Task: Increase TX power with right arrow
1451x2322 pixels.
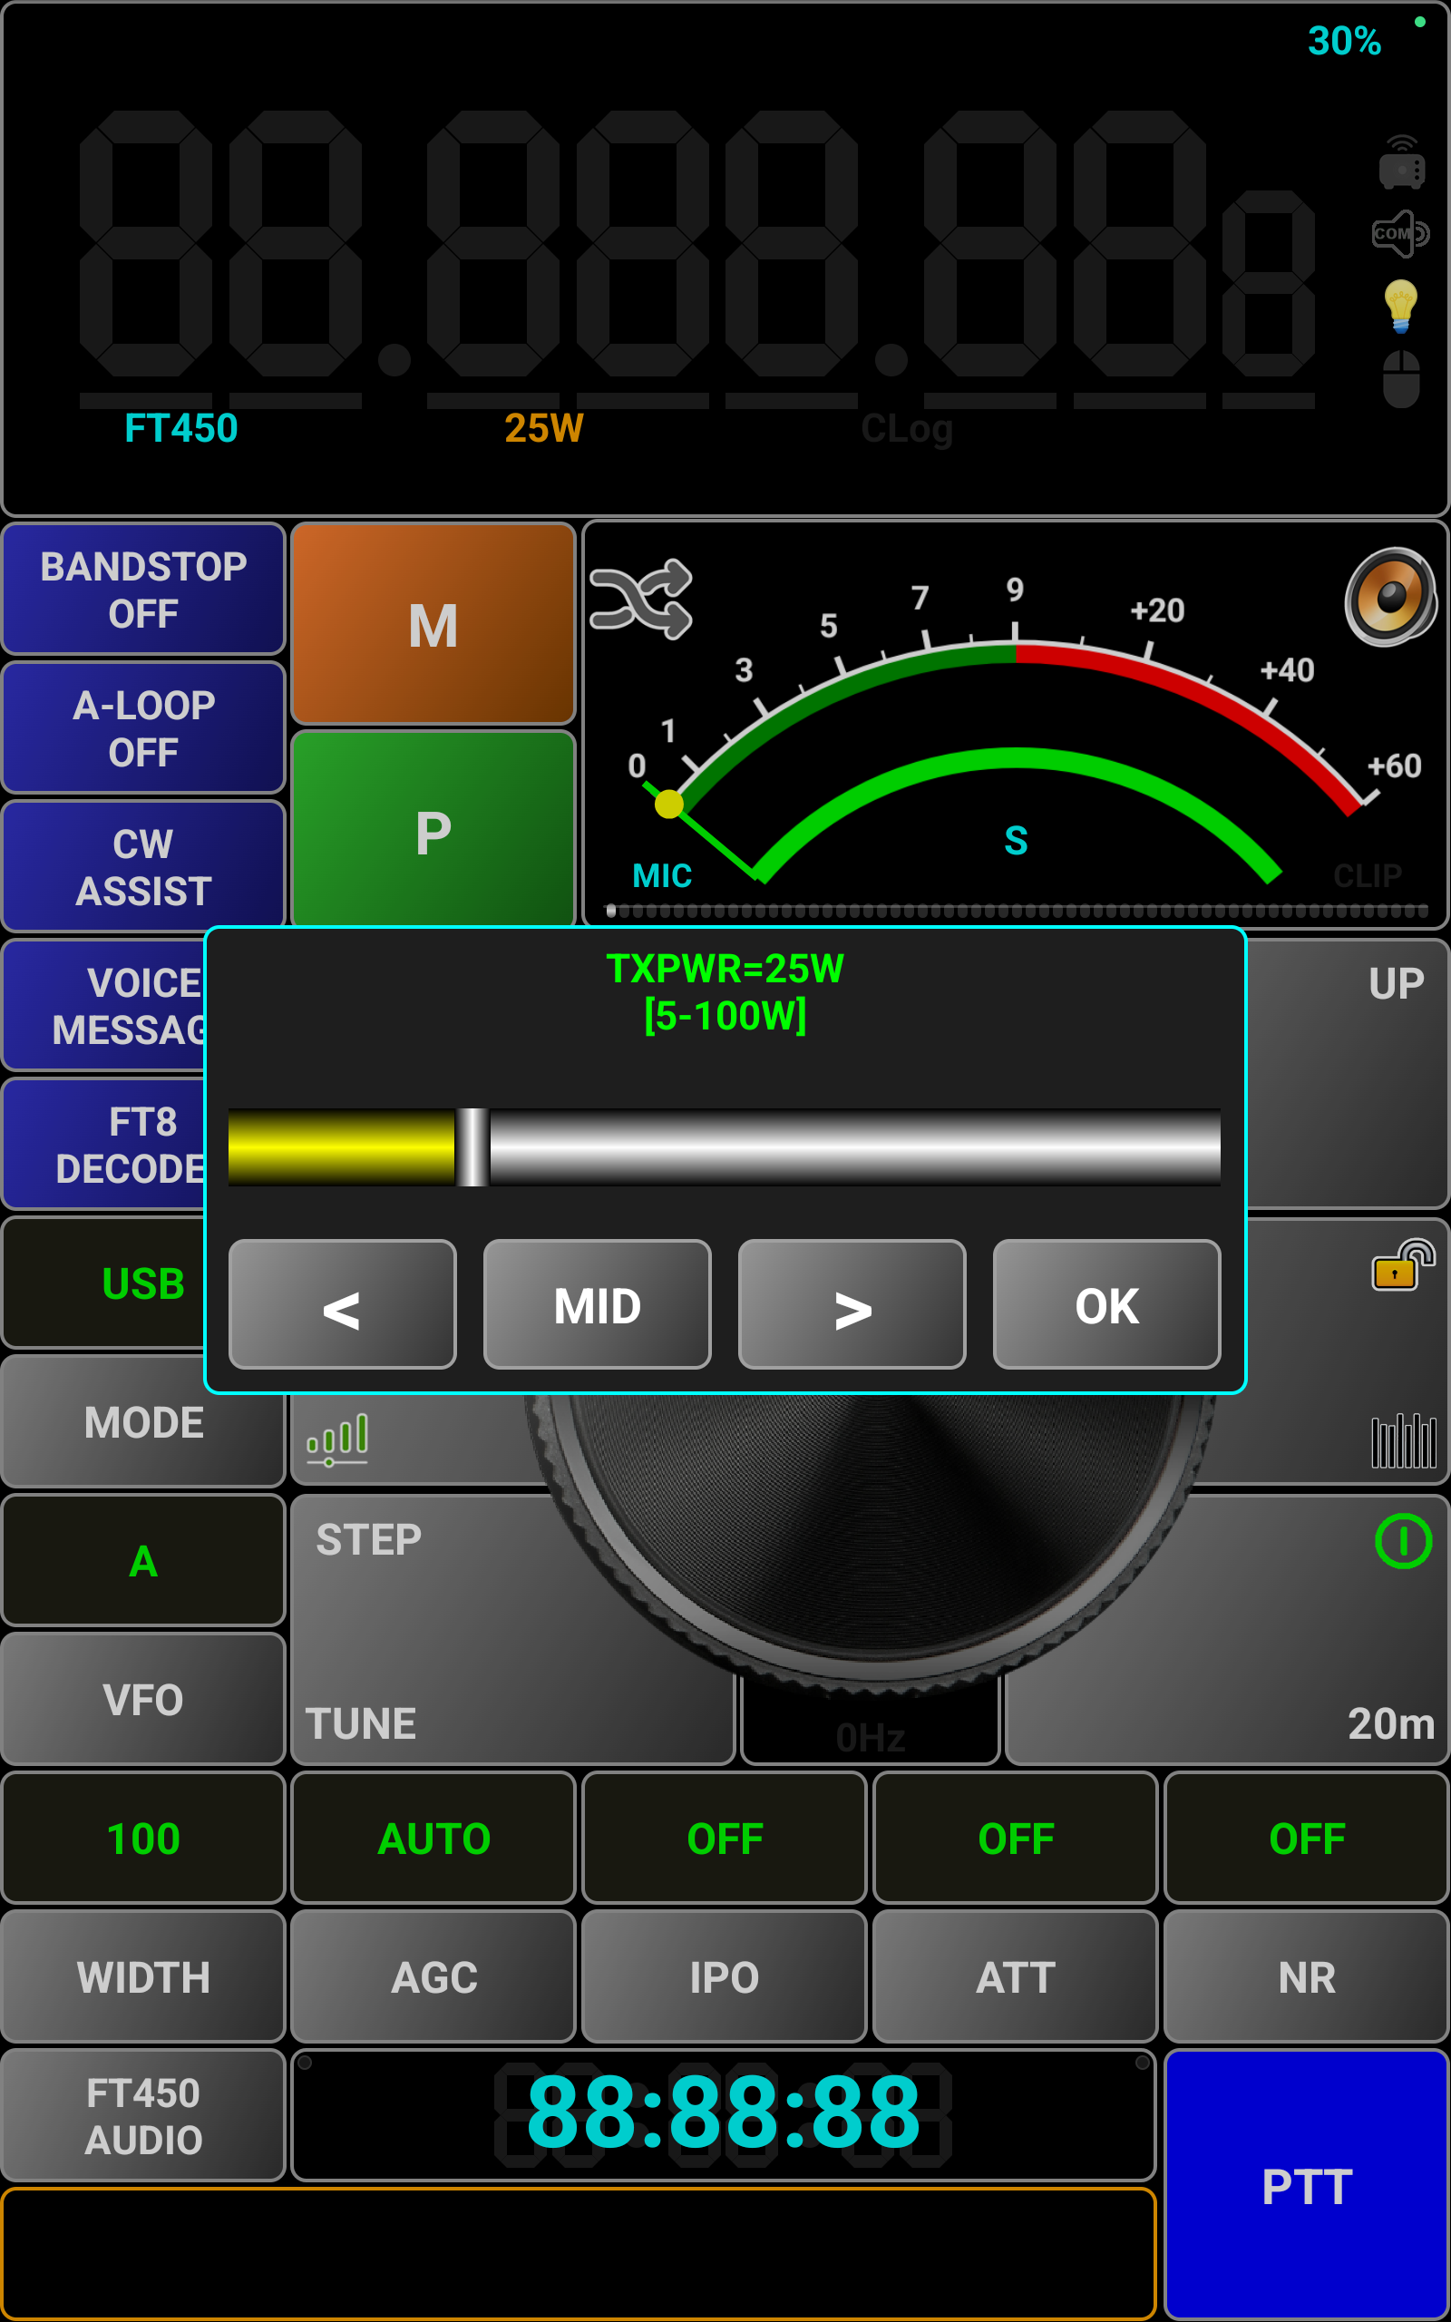Action: tap(852, 1305)
